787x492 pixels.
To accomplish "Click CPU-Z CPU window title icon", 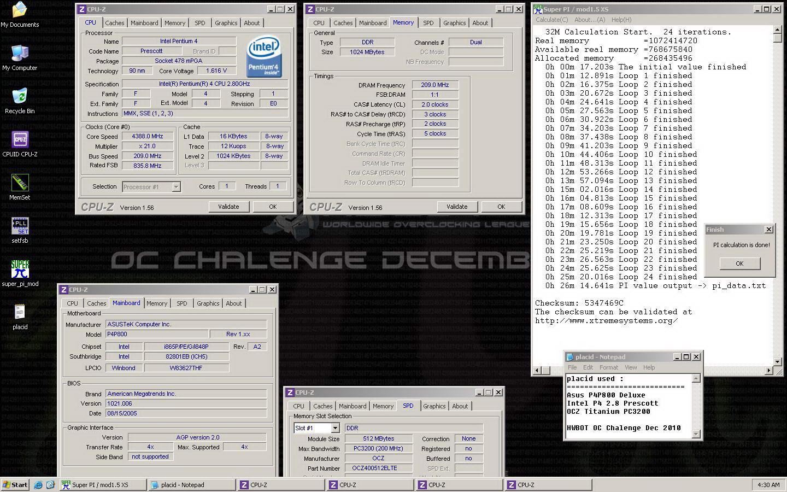I will pyautogui.click(x=82, y=9).
